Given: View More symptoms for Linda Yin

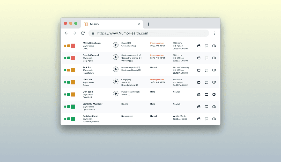Looking at the screenshot, I should click(x=157, y=80).
